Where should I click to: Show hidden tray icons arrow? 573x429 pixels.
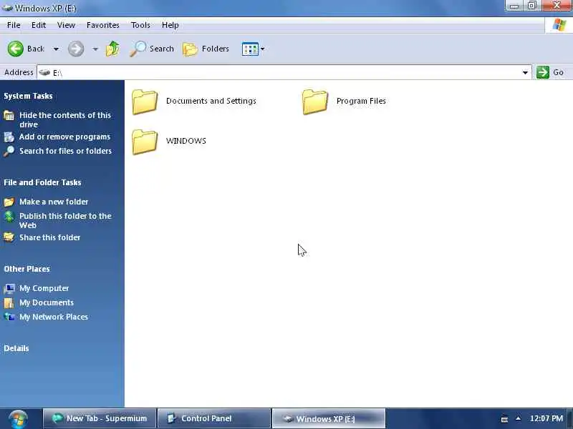coord(518,418)
